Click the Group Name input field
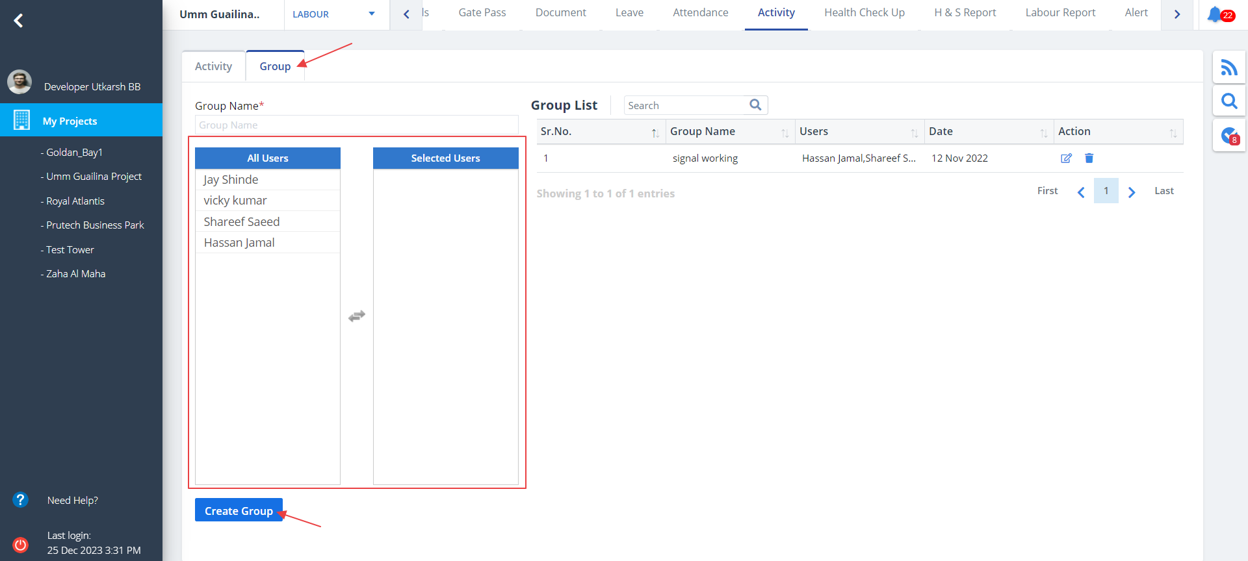 [x=356, y=125]
